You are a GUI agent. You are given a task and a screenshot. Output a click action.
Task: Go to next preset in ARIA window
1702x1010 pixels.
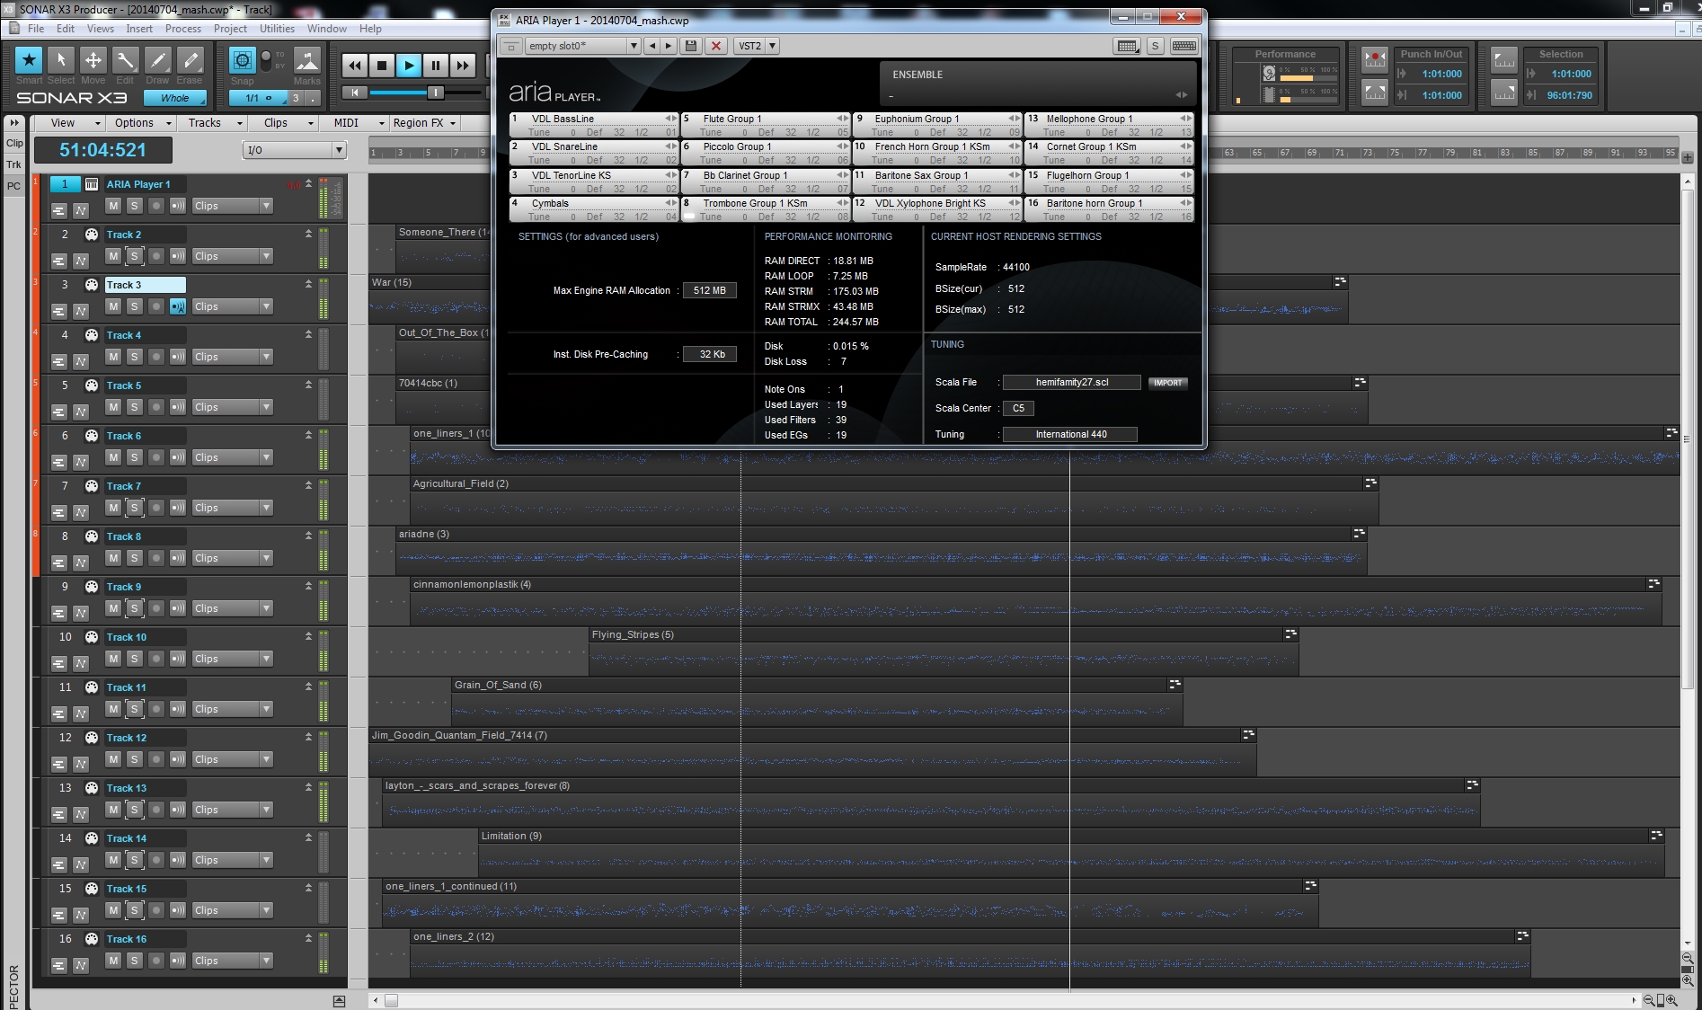669,46
